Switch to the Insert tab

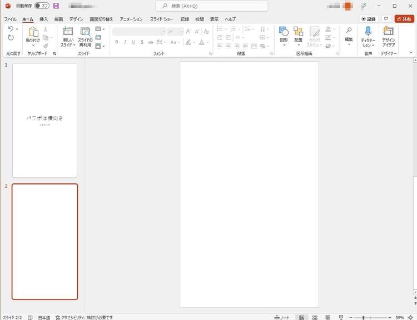pyautogui.click(x=43, y=19)
